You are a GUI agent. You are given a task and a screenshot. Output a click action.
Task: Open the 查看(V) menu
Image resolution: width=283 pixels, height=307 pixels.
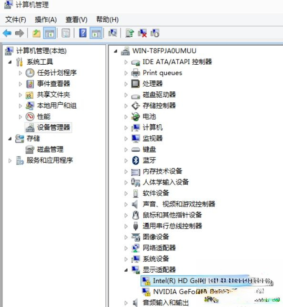(x=76, y=20)
